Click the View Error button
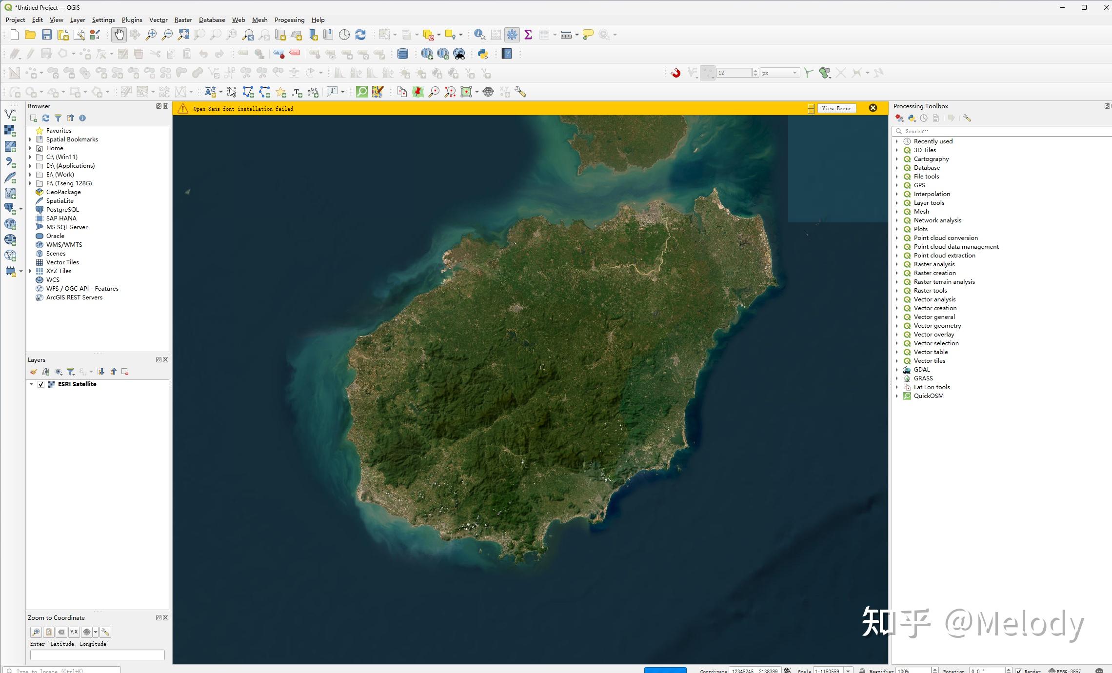This screenshot has height=673, width=1112. [x=836, y=108]
